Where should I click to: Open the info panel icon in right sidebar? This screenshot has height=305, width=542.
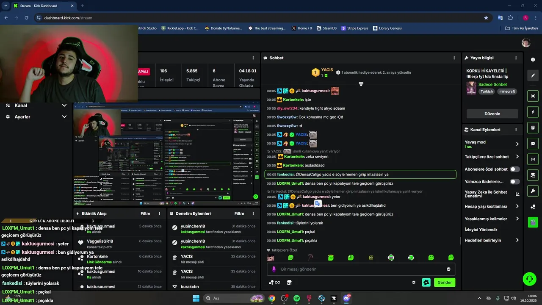click(x=533, y=60)
